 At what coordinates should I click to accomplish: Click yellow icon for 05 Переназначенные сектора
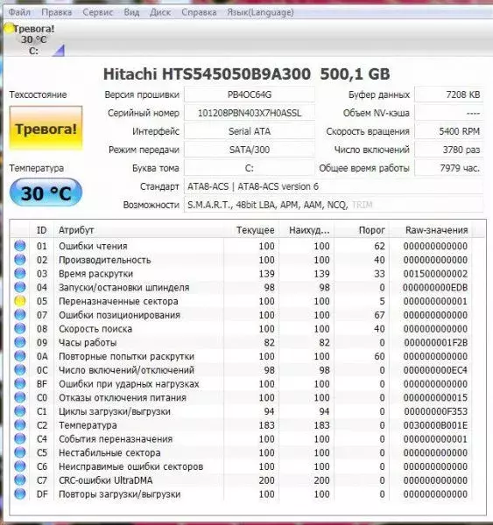tap(20, 301)
